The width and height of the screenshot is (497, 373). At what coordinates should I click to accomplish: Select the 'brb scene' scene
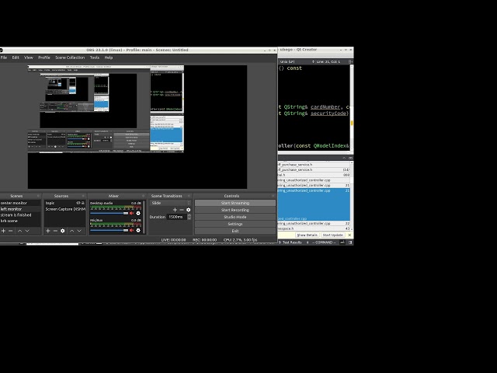pos(20,221)
